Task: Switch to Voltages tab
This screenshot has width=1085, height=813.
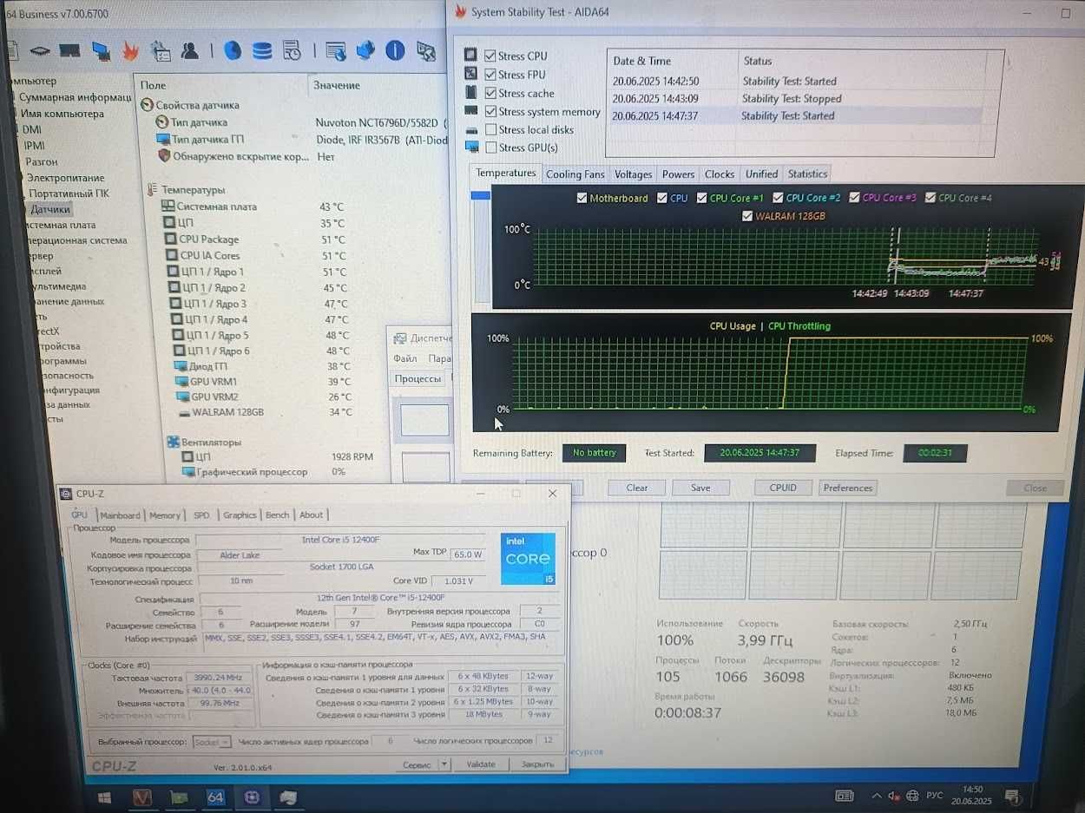Action: [x=633, y=174]
